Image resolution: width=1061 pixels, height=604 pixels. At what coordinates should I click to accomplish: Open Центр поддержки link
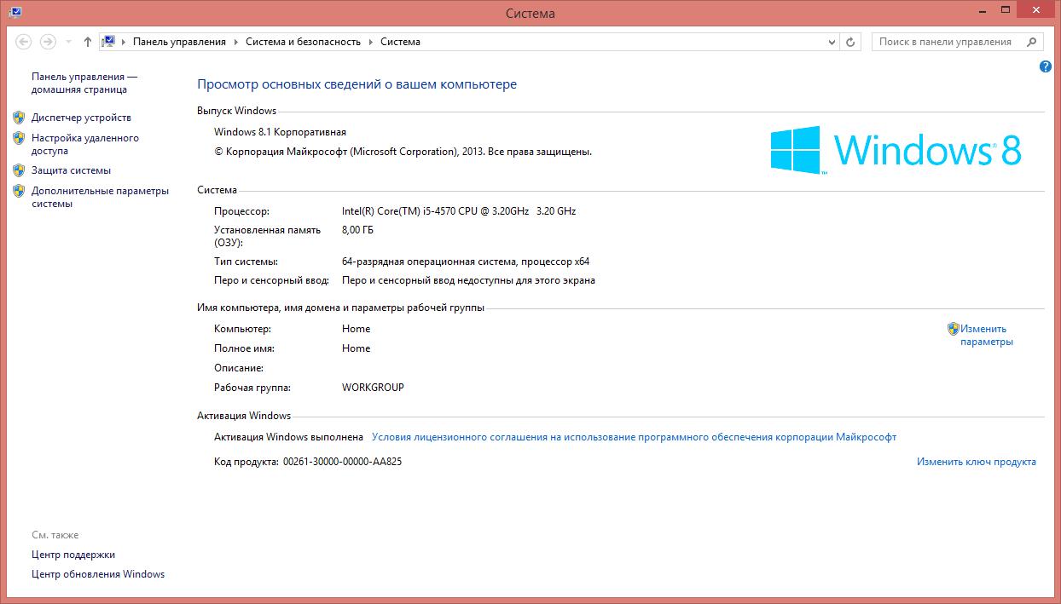[x=73, y=555]
